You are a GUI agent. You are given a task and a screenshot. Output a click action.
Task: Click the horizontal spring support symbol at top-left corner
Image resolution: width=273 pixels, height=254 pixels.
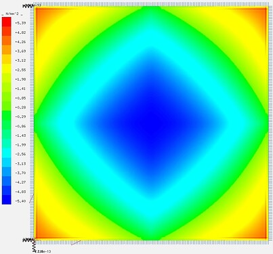click(x=28, y=5)
